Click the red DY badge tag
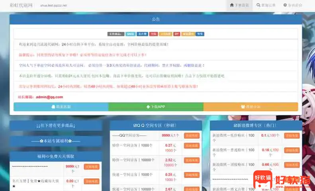This screenshot has width=315, height=191. pyautogui.click(x=177, y=34)
